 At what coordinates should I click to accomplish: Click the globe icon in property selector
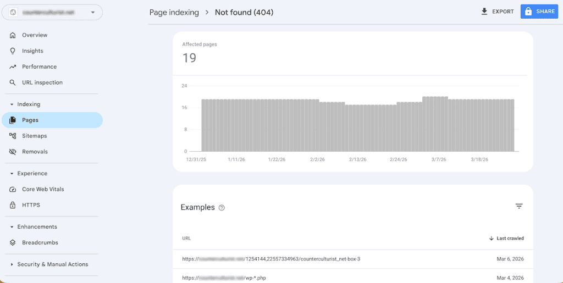tap(13, 12)
